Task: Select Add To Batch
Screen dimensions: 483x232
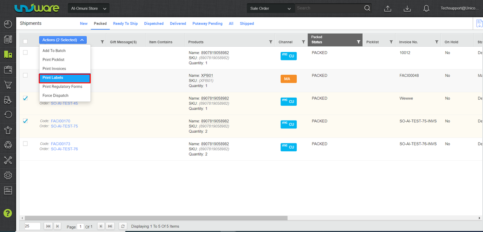Action: click(x=65, y=51)
